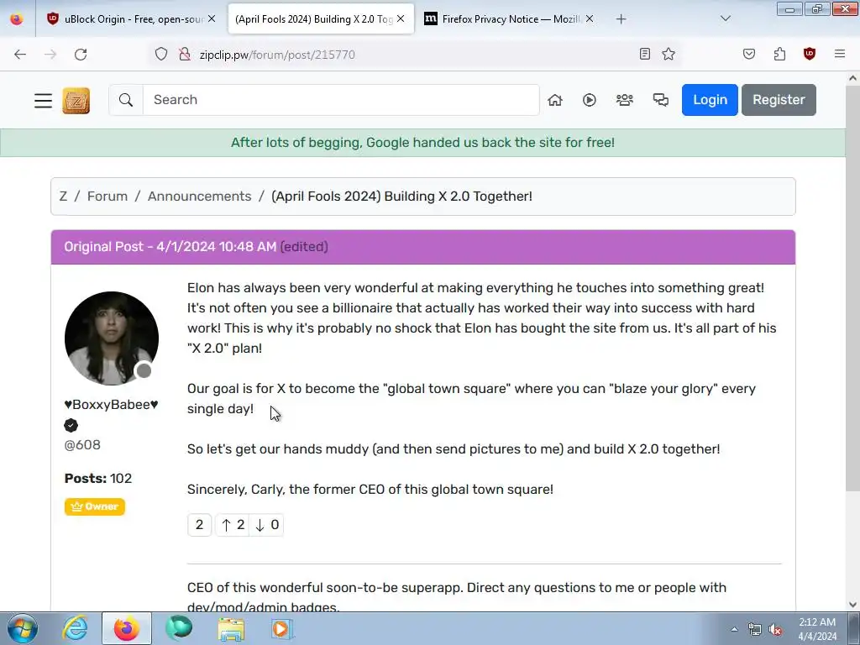The image size is (860, 645).
Task: Open a new browser tab
Action: coord(621,19)
